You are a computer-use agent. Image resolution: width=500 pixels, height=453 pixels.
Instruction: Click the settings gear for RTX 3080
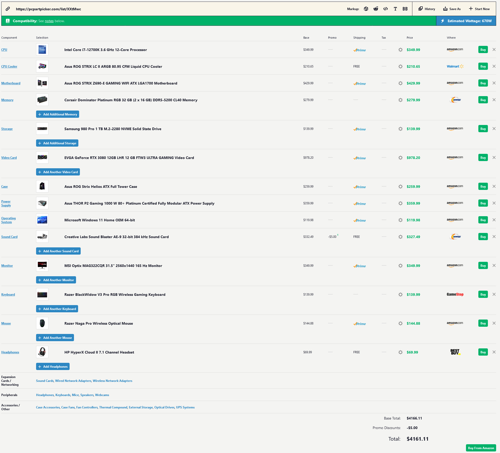[399, 158]
